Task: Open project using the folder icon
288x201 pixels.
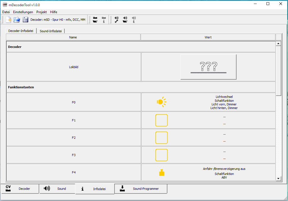Action: coord(17,20)
